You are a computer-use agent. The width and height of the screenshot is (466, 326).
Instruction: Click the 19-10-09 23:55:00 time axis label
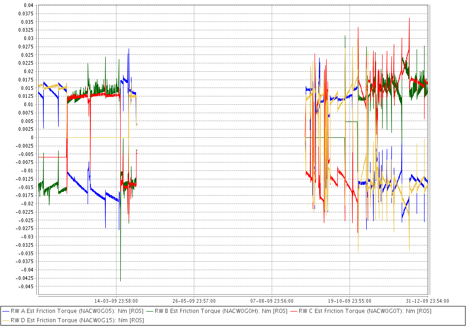coord(349,301)
